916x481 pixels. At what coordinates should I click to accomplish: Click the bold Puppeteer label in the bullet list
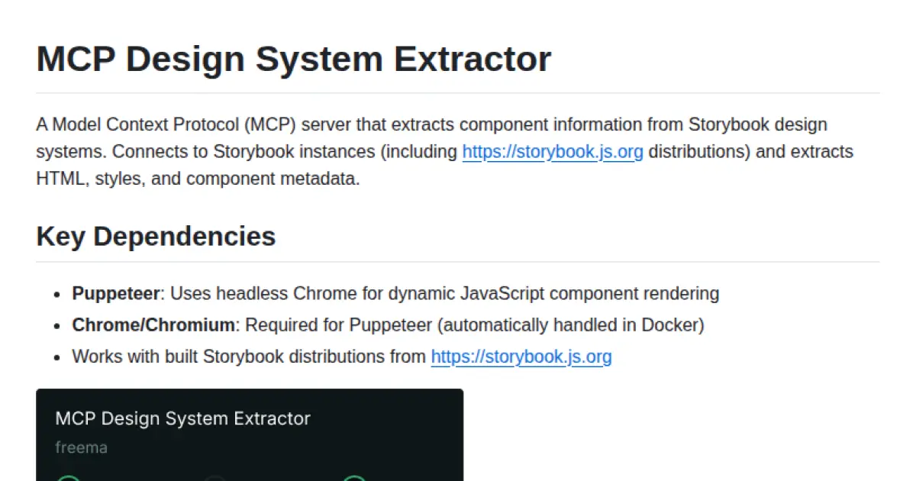[x=115, y=293]
